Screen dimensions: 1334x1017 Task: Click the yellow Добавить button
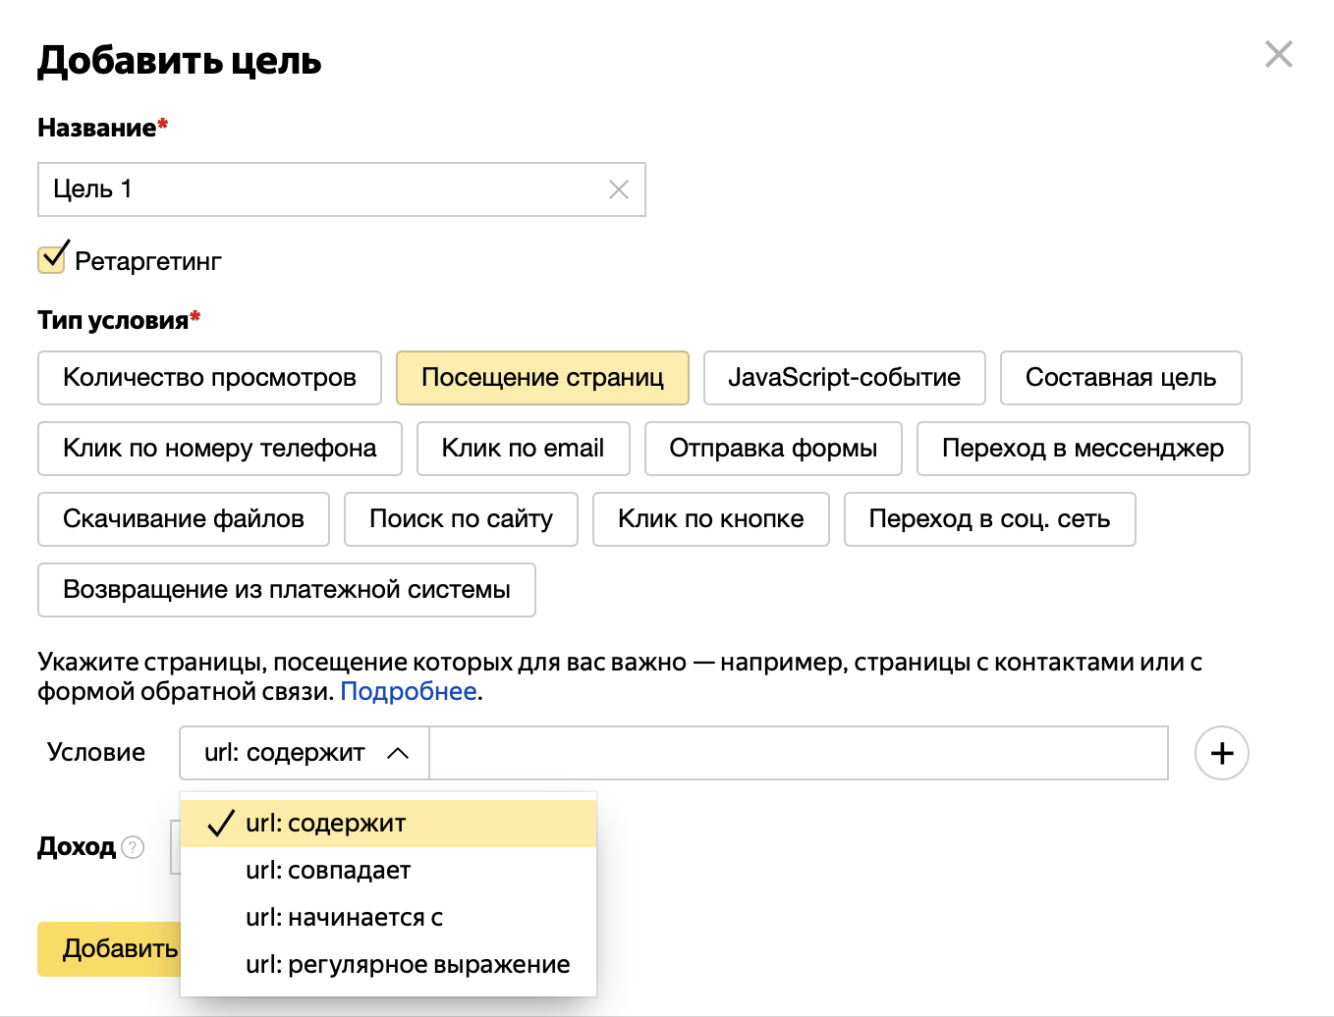(109, 949)
